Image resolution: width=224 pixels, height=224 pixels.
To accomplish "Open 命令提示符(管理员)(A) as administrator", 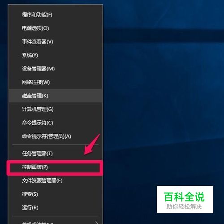I will [55, 136].
